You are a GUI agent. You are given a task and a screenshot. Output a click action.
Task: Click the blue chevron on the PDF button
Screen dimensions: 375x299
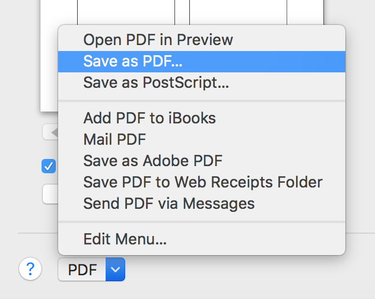pos(115,270)
